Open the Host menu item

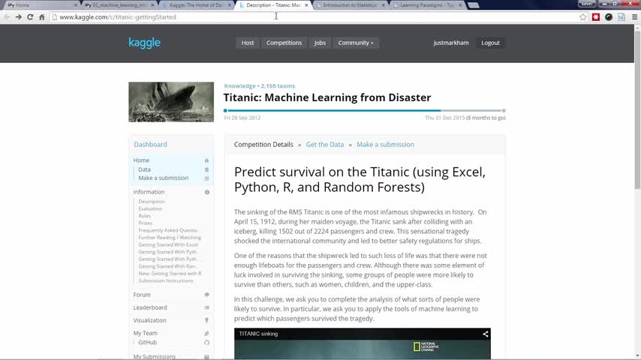(x=248, y=43)
